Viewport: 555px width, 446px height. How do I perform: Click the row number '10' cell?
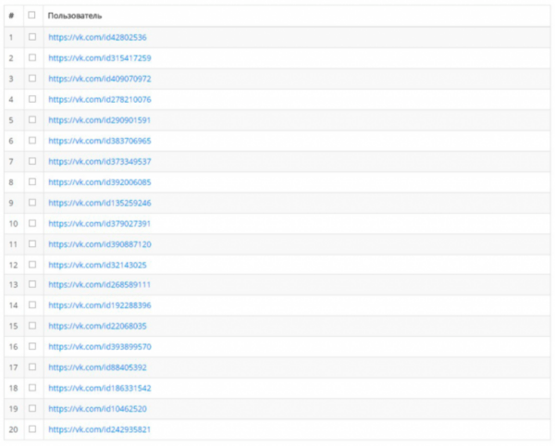tap(13, 224)
